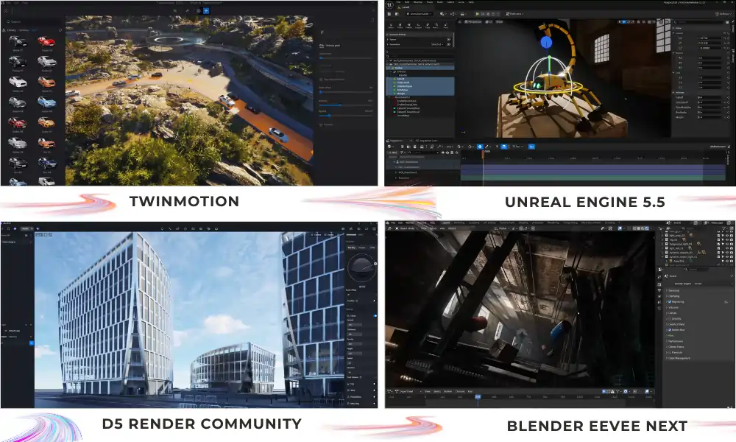736x442 pixels.
Task: Click the details search field in Unreal
Action: pos(698,22)
